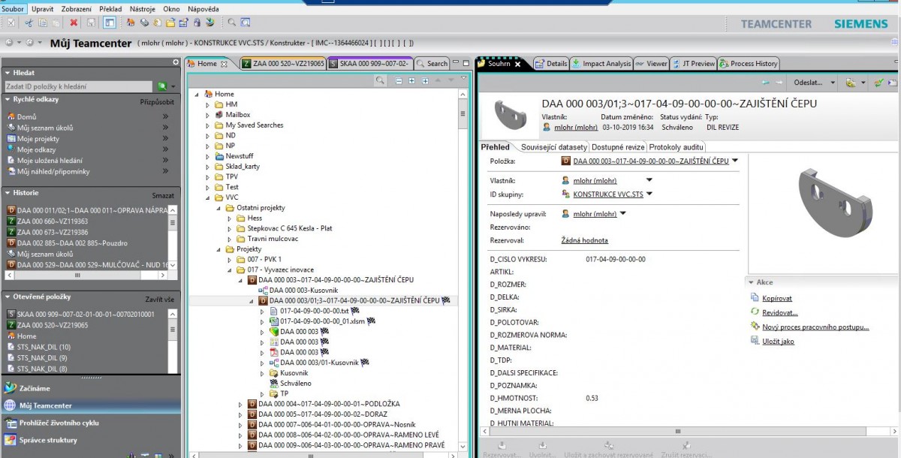Viewport: 901px width, 458px height.
Task: Click forward arrow in summary toolbar
Action: click(779, 82)
